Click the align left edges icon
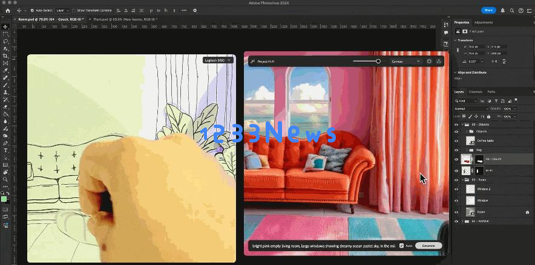 click(119, 10)
